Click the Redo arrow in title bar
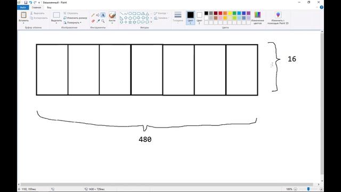The image size is (341, 192). pyautogui.click(x=35, y=2)
